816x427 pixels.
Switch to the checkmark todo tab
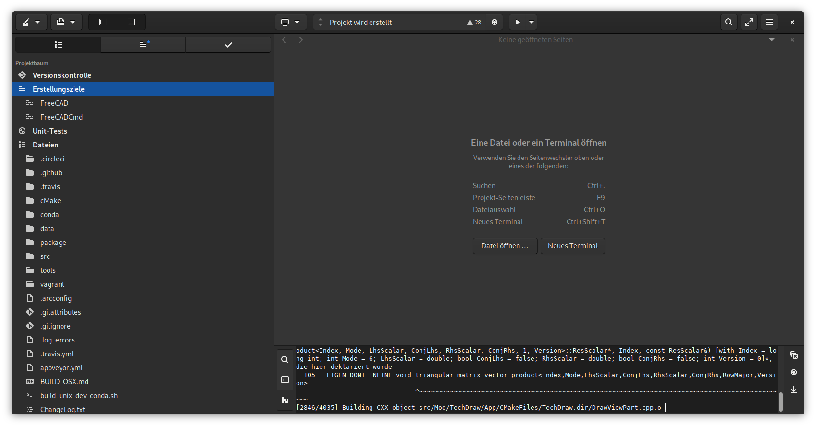click(228, 45)
